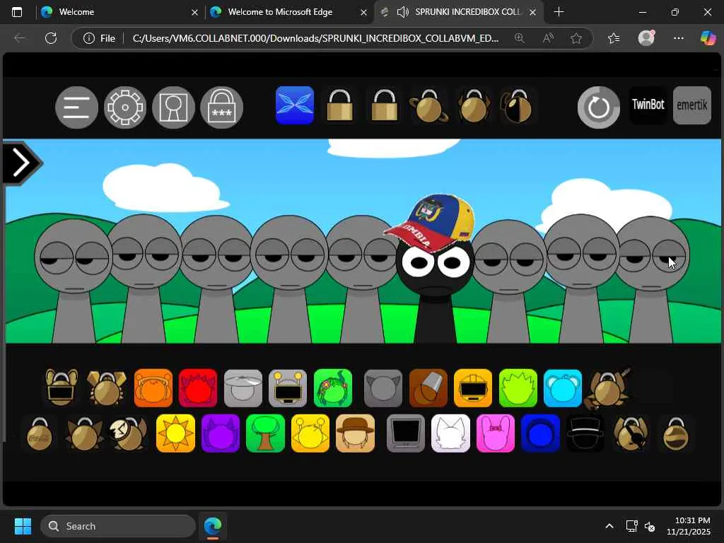The width and height of the screenshot is (724, 543).
Task: Click the cracked mask locked padlock icon
Action: click(129, 434)
